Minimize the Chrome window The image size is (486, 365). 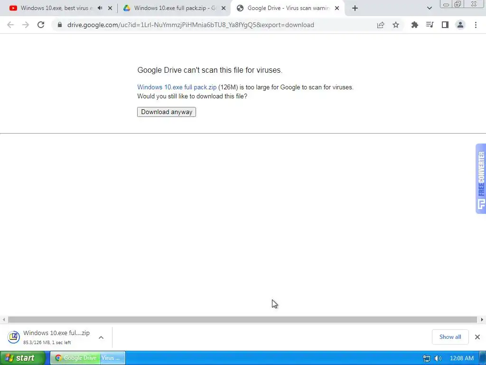(x=446, y=4)
